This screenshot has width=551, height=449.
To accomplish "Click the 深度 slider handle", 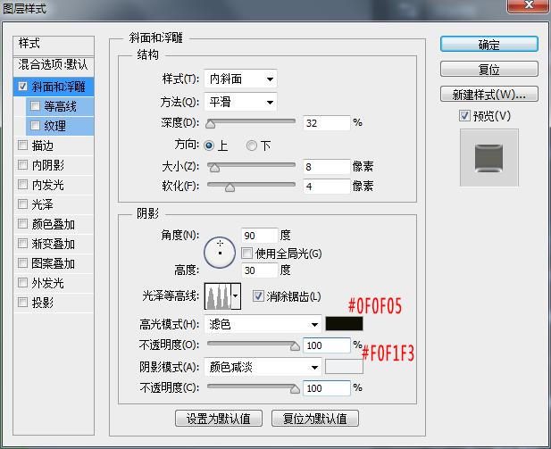I will tap(210, 124).
